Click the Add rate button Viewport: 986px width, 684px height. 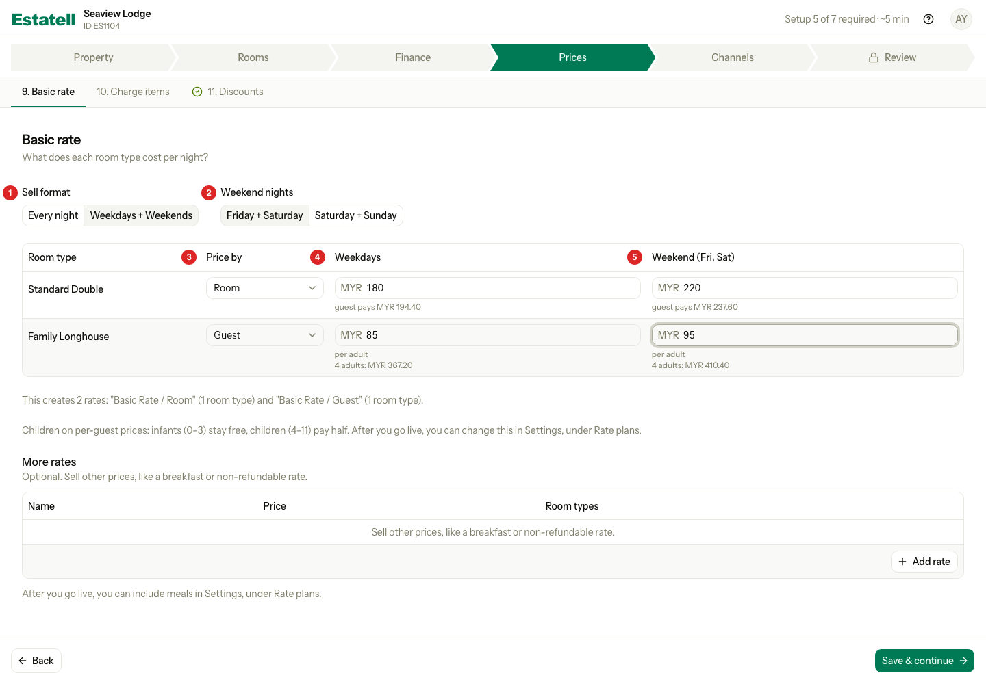pyautogui.click(x=924, y=562)
